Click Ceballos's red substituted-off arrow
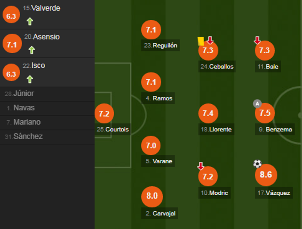The image size is (302, 229). coord(210,40)
